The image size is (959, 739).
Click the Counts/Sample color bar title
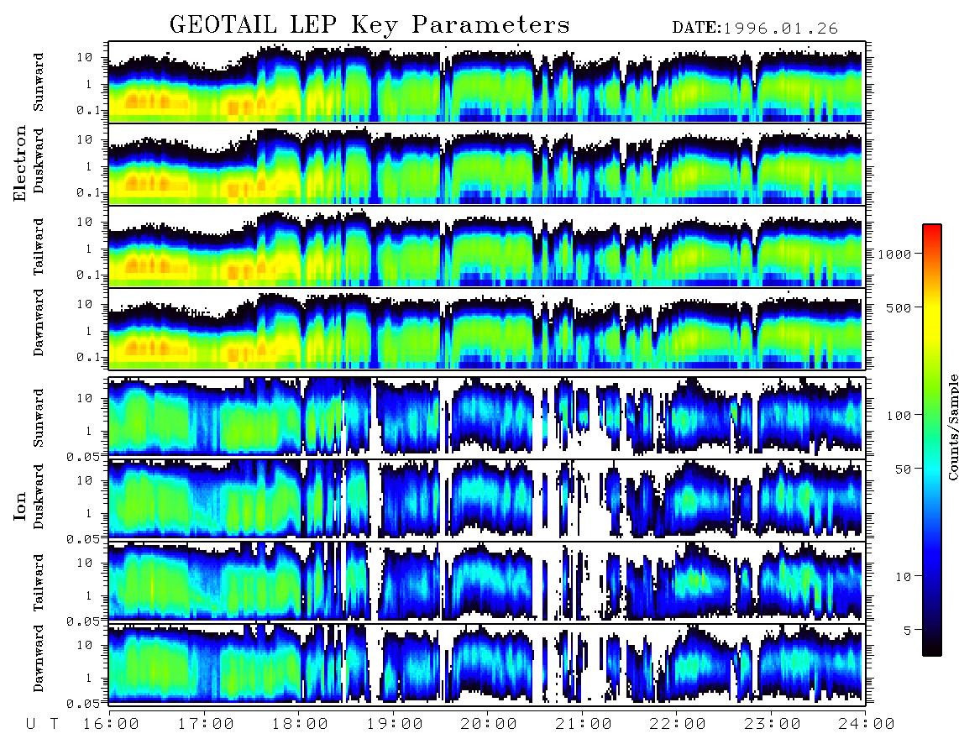tap(952, 427)
